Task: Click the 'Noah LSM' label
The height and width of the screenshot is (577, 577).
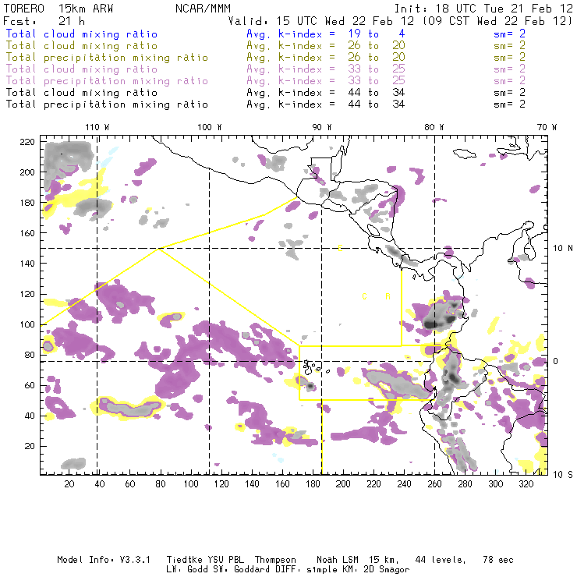Action: [x=338, y=560]
